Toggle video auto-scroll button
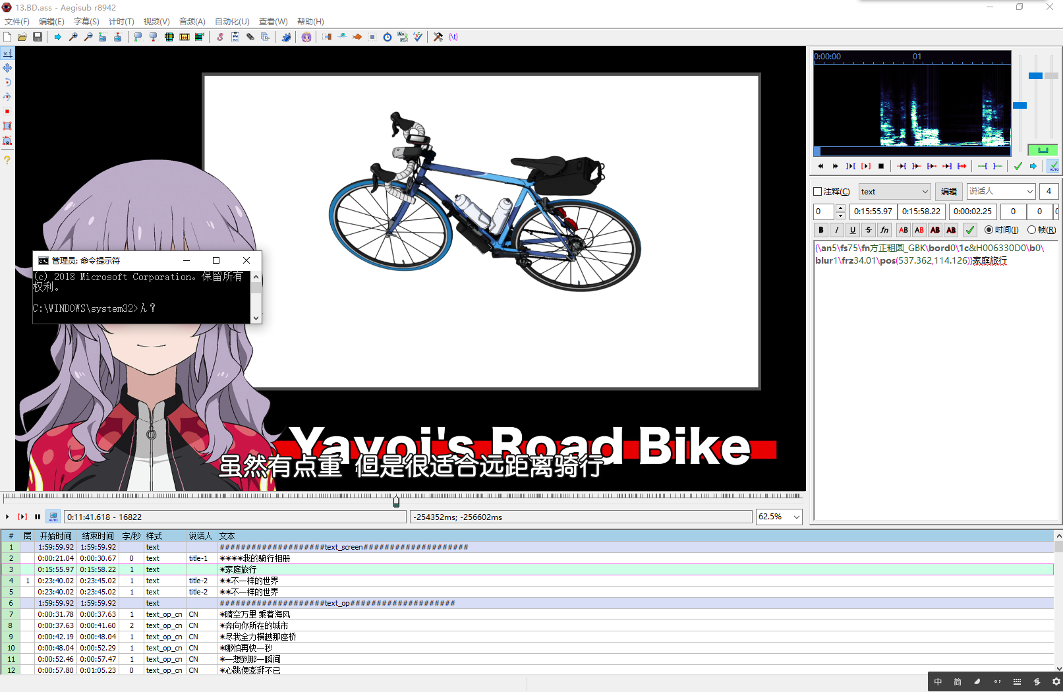Image resolution: width=1063 pixels, height=692 pixels. (53, 517)
